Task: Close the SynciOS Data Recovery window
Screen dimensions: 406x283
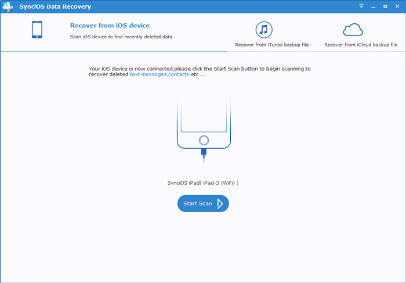Action: [397, 6]
